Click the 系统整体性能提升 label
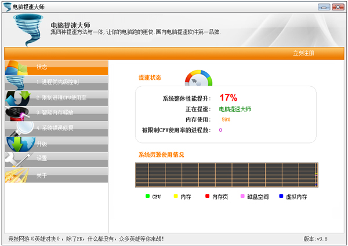The height and width of the screenshot is (246, 348). tap(187, 98)
